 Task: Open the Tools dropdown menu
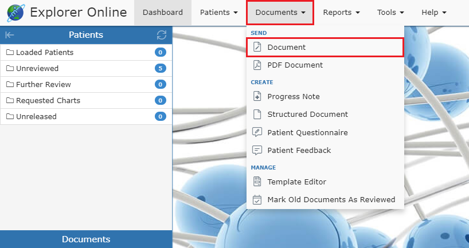[x=390, y=13]
